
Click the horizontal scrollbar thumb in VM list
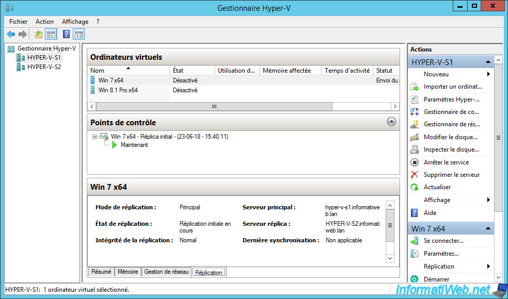pyautogui.click(x=214, y=107)
